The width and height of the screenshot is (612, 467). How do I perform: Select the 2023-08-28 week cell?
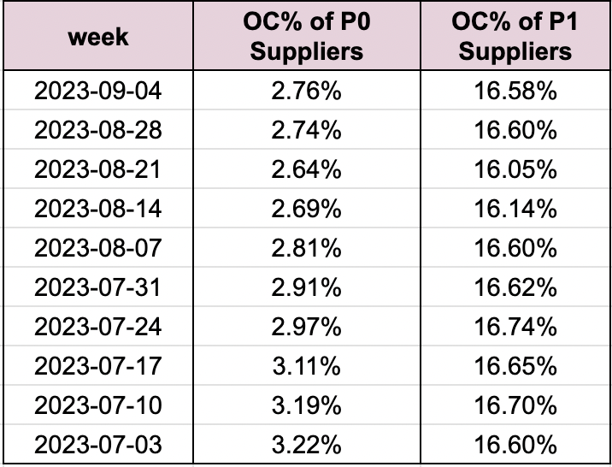(x=99, y=129)
